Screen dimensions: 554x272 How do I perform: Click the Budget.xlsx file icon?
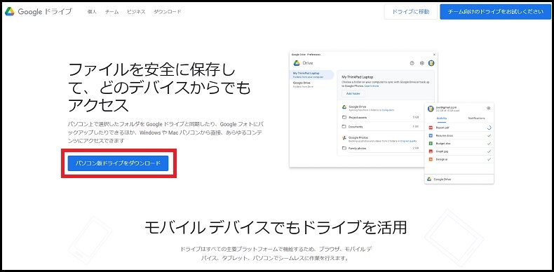pyautogui.click(x=431, y=144)
